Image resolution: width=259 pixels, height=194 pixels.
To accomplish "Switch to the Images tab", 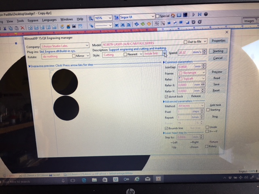I will tap(249, 21).
